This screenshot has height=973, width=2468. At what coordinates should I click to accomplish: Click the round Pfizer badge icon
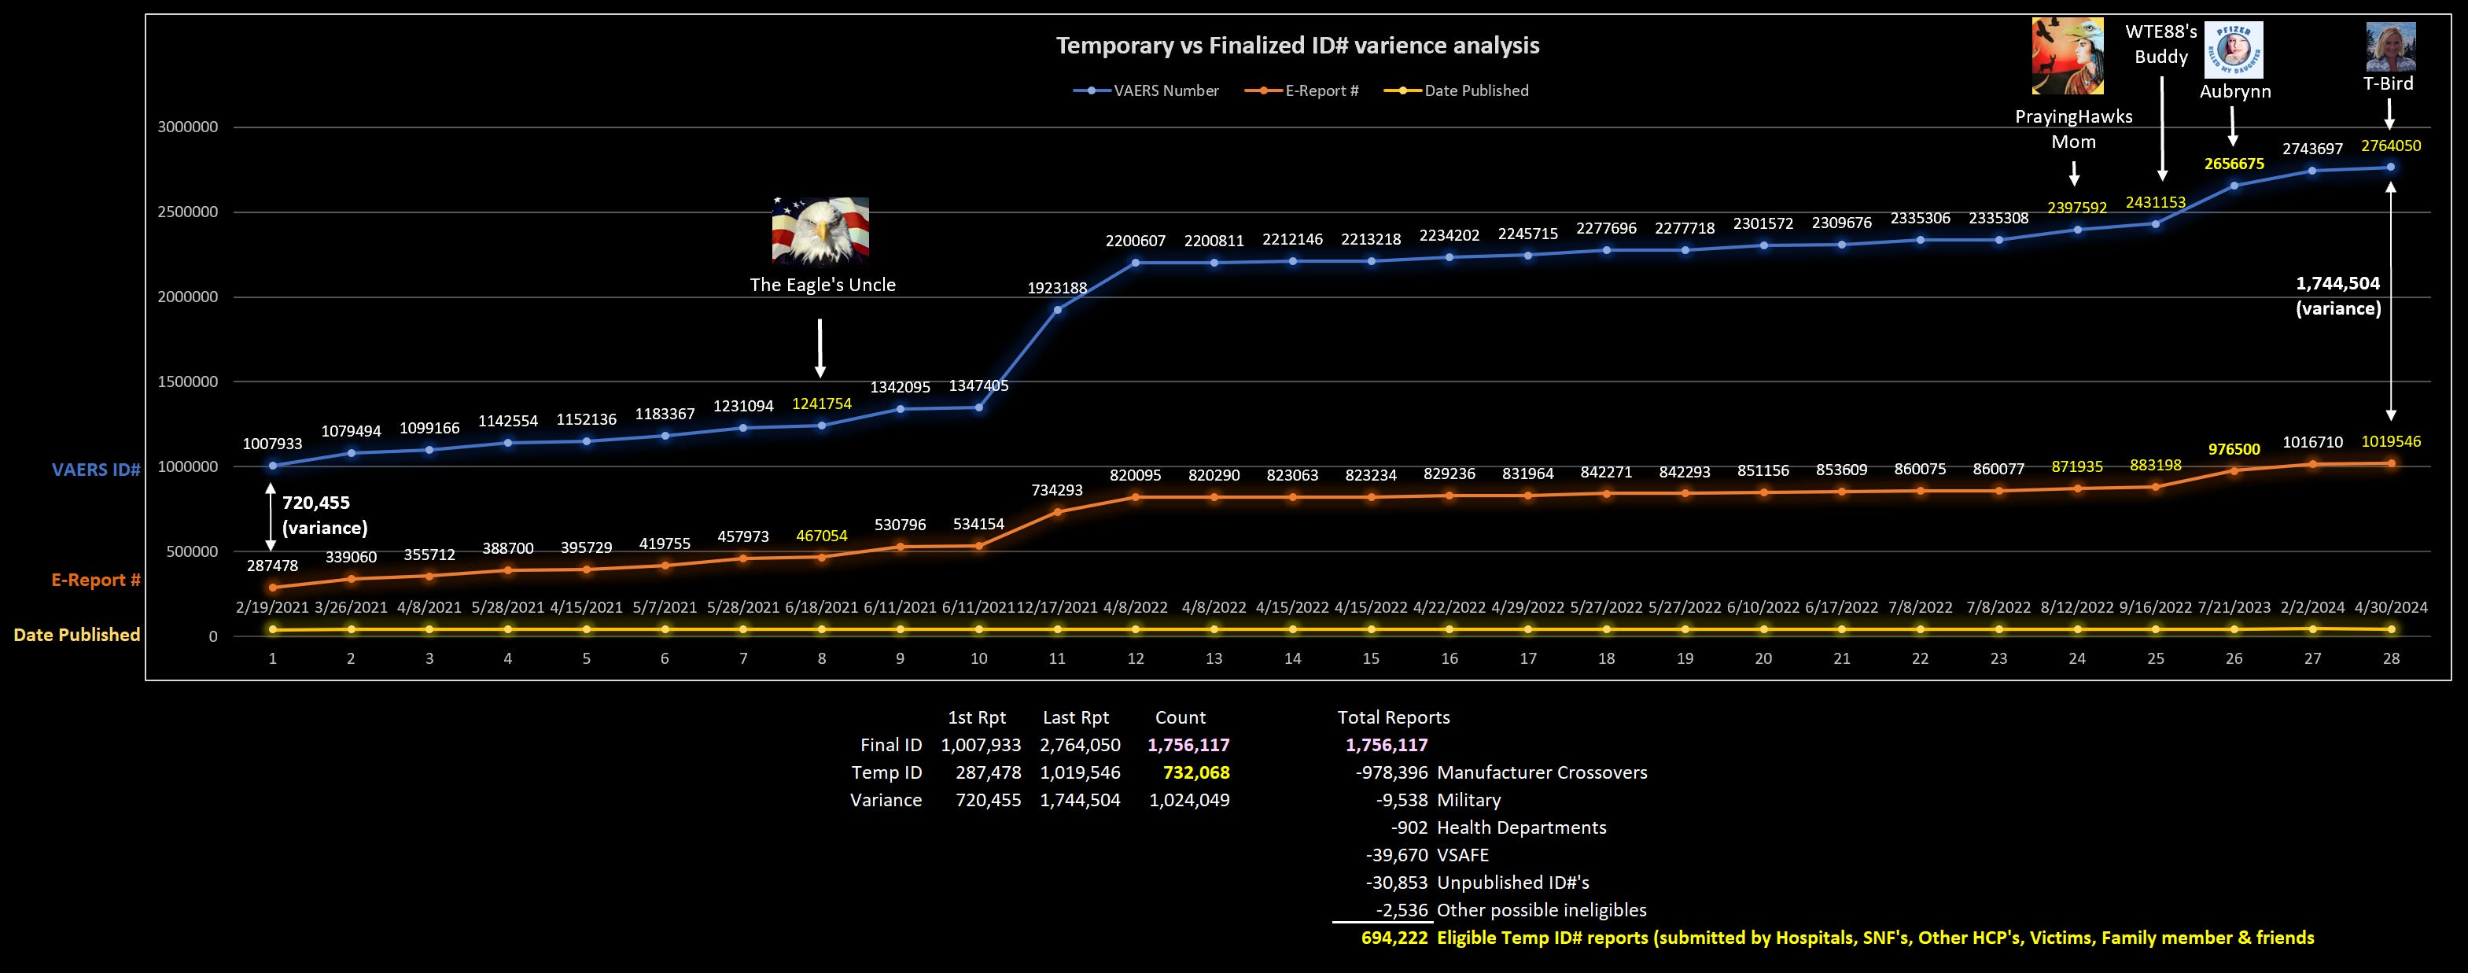2234,50
